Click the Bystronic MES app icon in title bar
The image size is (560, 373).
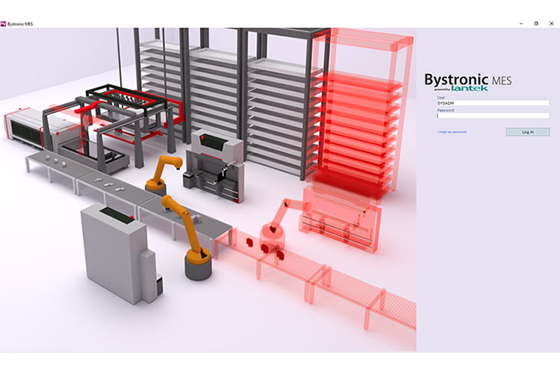tap(3, 24)
